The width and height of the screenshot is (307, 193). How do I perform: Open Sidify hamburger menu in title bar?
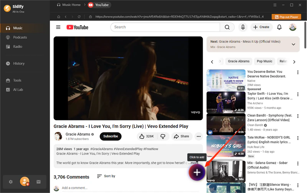point(275,5)
